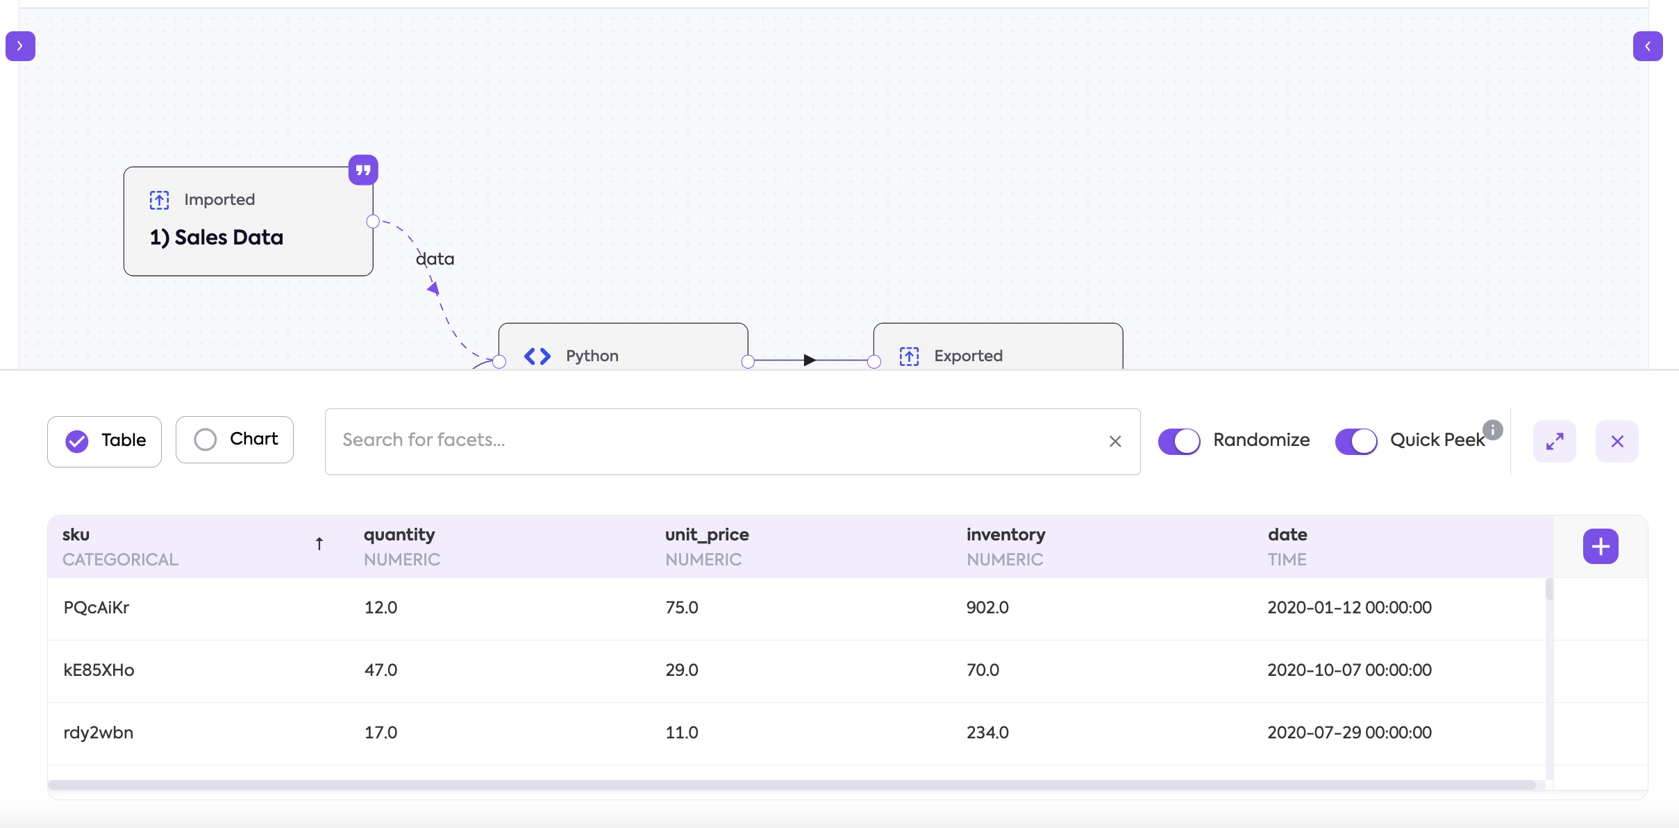Expand the left sidebar panel
This screenshot has width=1679, height=828.
20,46
